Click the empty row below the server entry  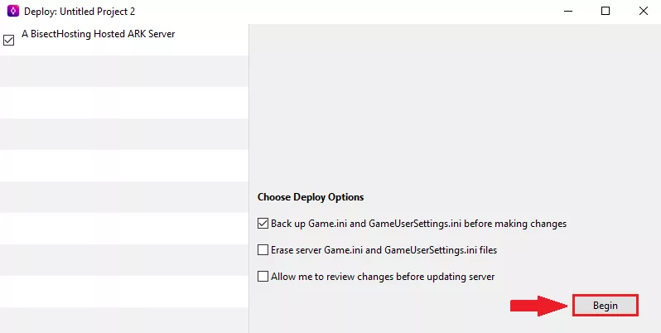tap(124, 70)
